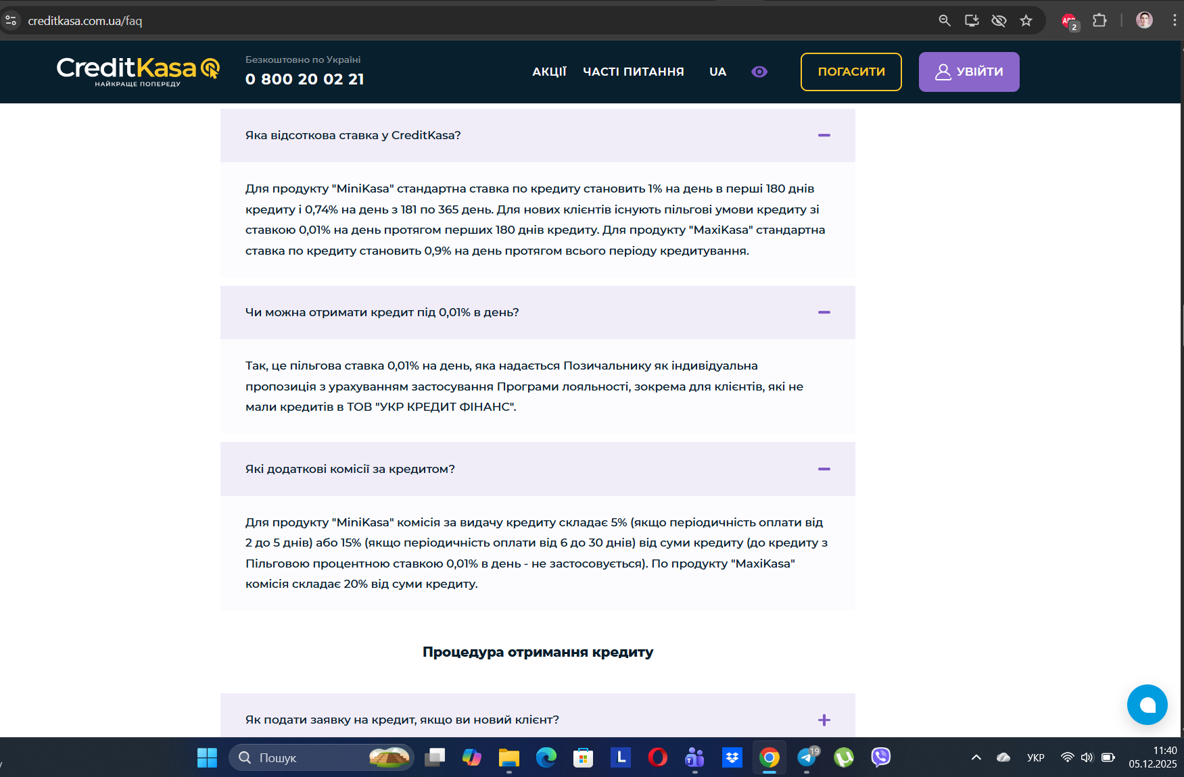
Task: Open Telegram from the taskbar
Action: [x=807, y=757]
